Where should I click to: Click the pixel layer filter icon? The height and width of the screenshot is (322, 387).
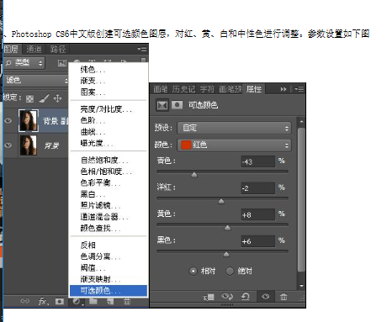click(61, 63)
